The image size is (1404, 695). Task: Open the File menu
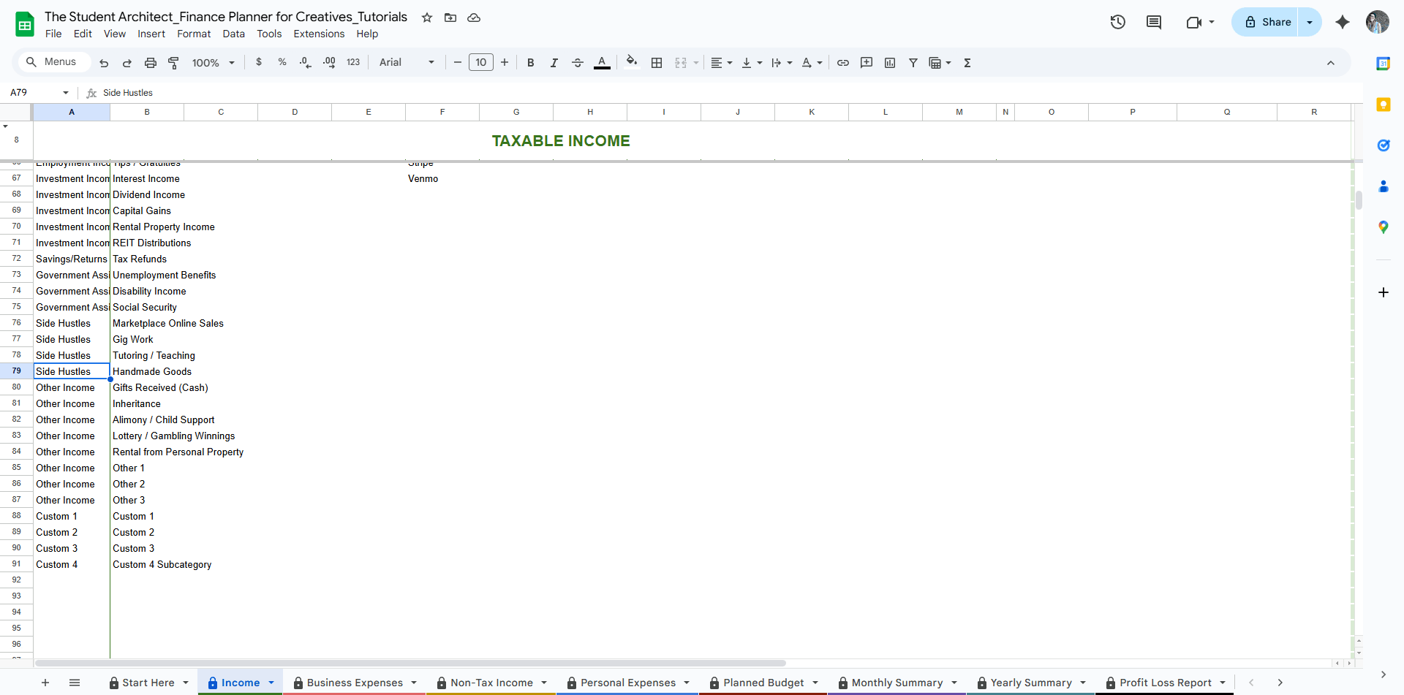point(53,34)
